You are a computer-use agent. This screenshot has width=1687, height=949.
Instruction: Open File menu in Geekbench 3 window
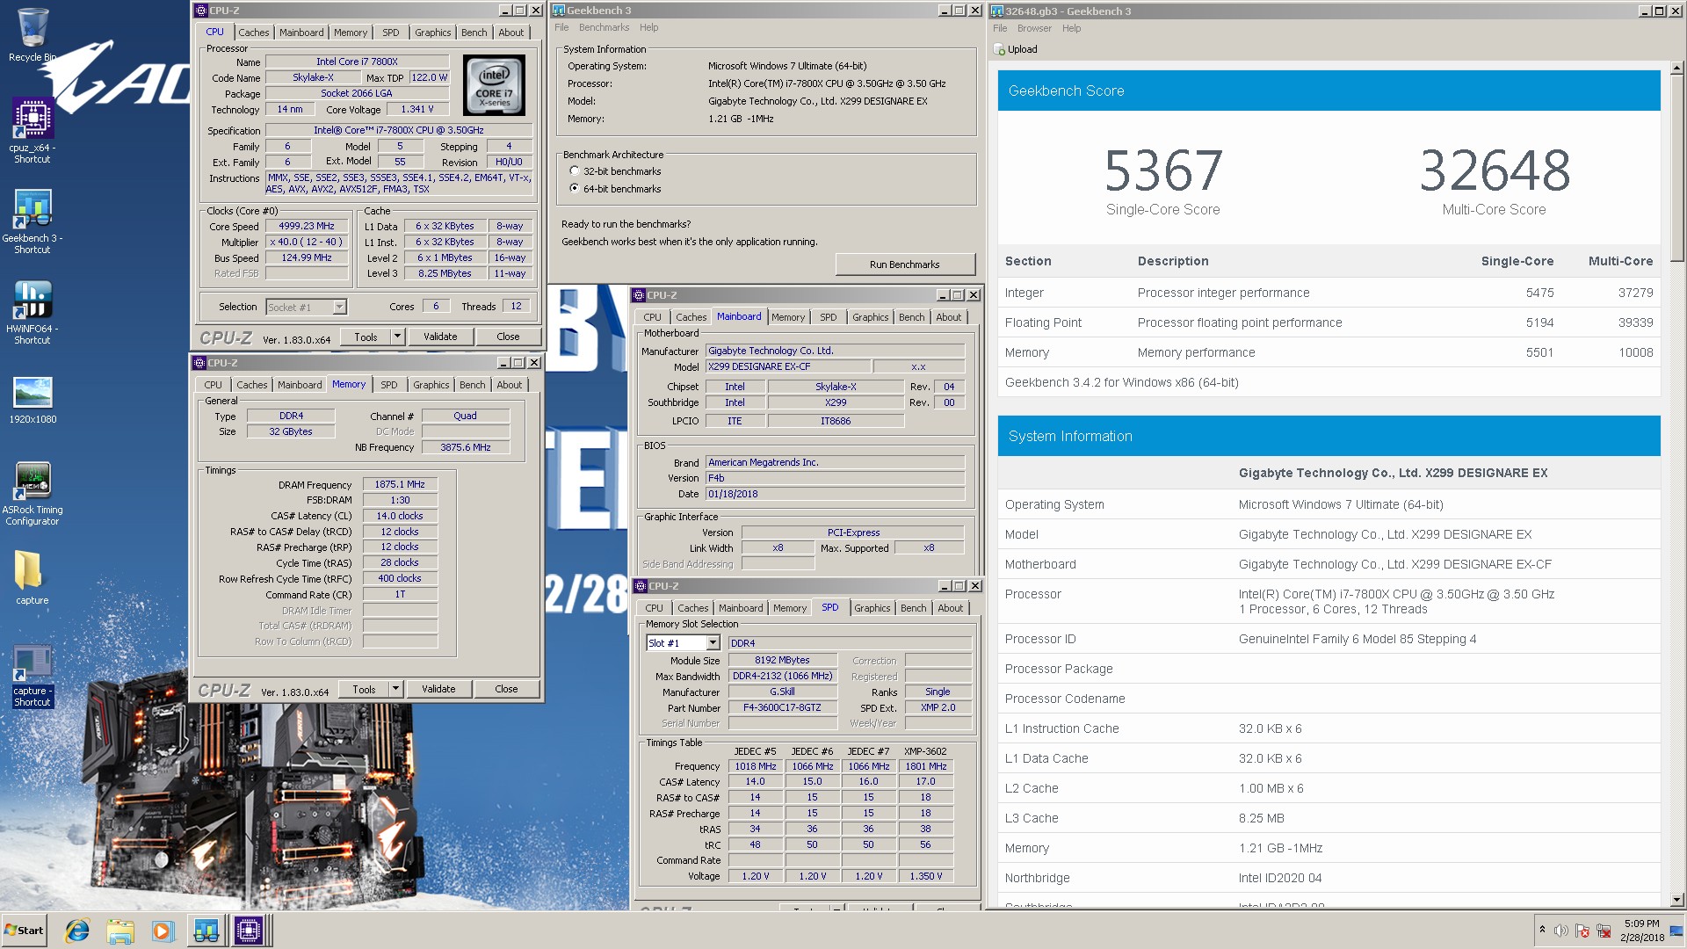(561, 27)
